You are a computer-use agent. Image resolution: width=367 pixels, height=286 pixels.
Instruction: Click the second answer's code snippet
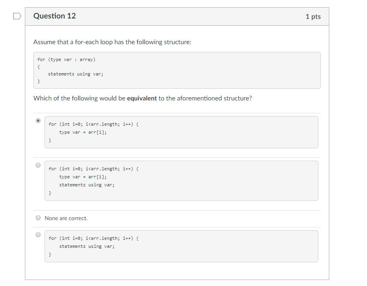[x=181, y=180]
